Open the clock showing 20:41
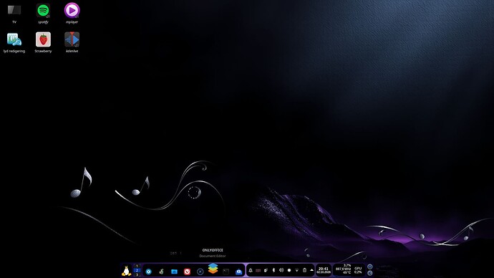 pyautogui.click(x=324, y=270)
